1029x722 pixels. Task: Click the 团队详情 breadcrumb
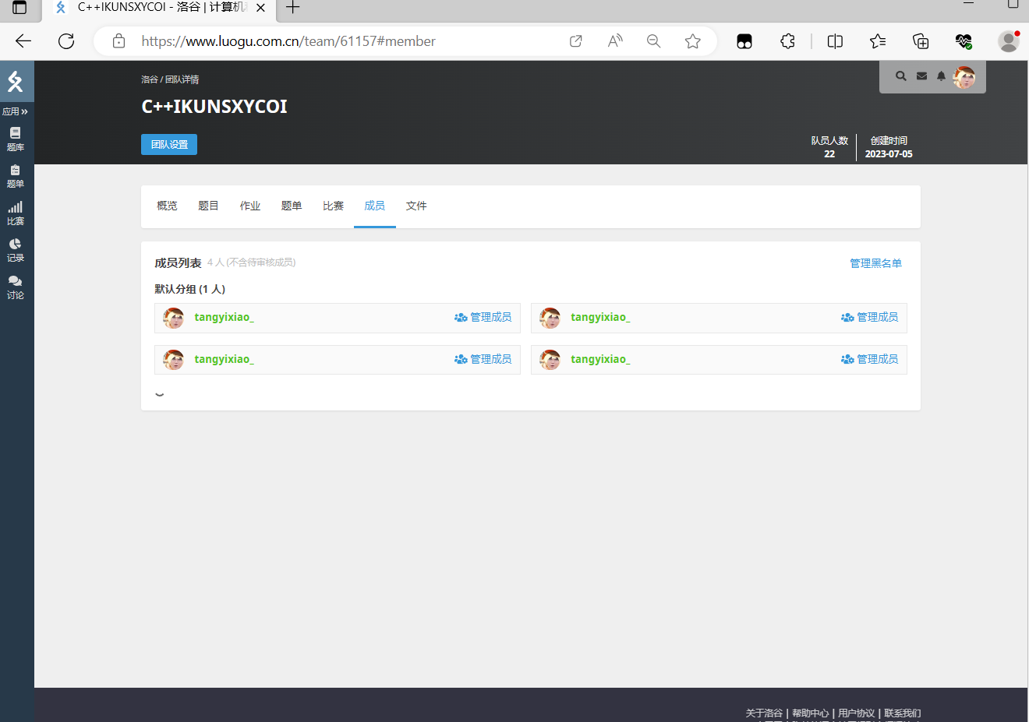tap(182, 79)
